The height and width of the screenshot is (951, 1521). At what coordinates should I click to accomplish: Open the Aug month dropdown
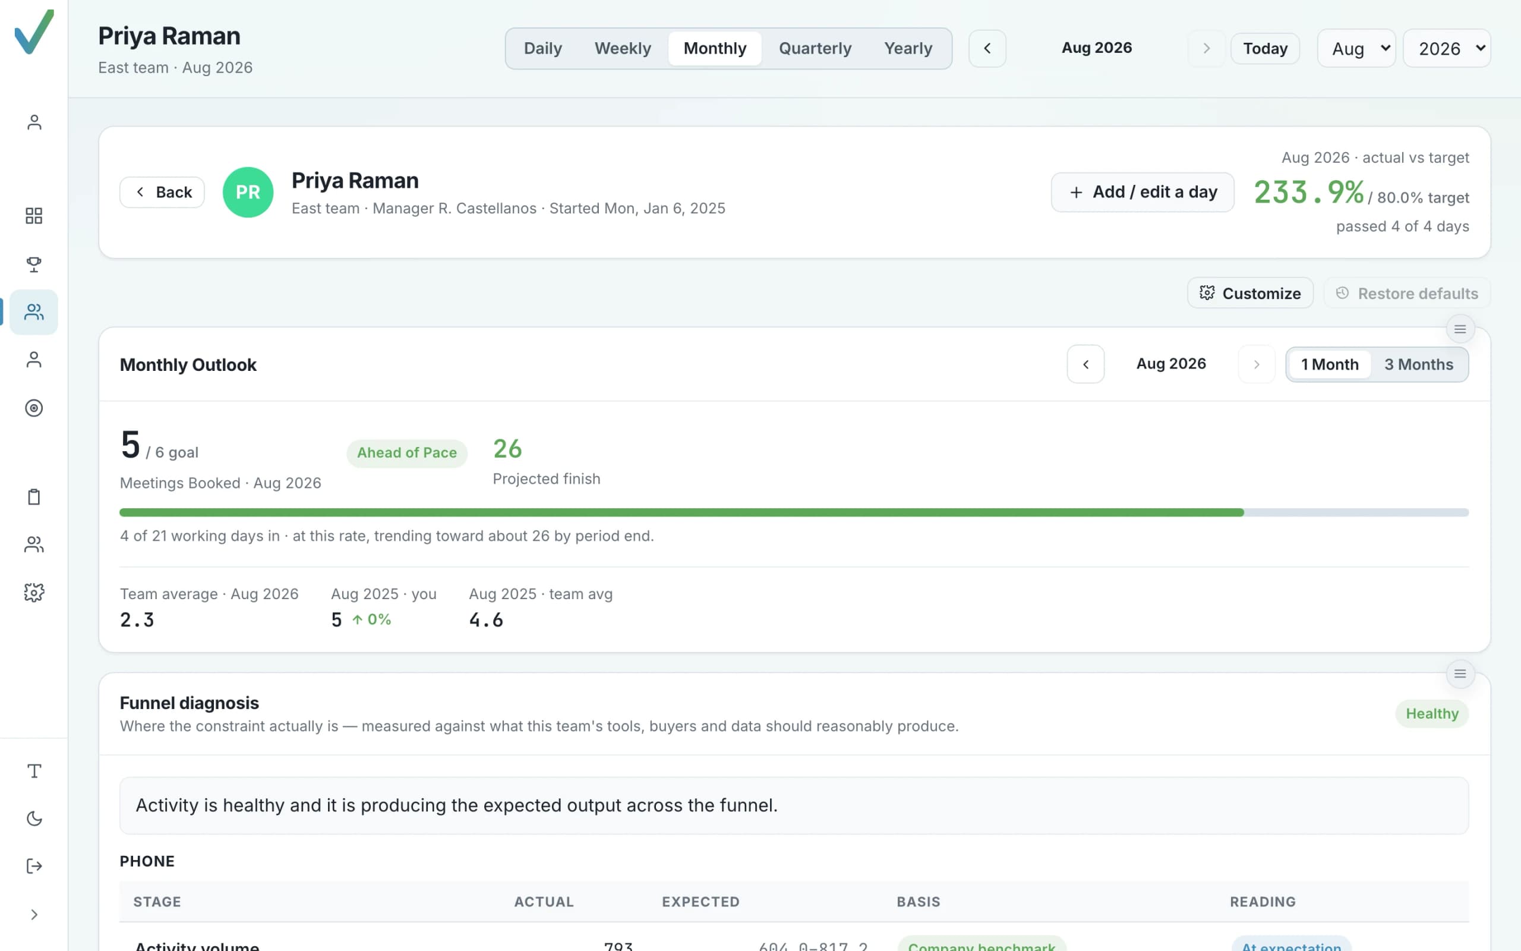click(1356, 48)
